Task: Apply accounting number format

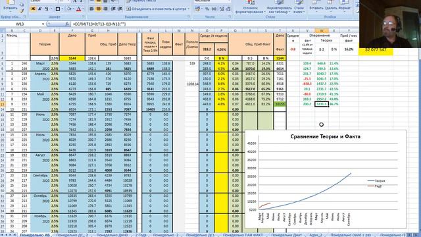Action: click(x=197, y=9)
